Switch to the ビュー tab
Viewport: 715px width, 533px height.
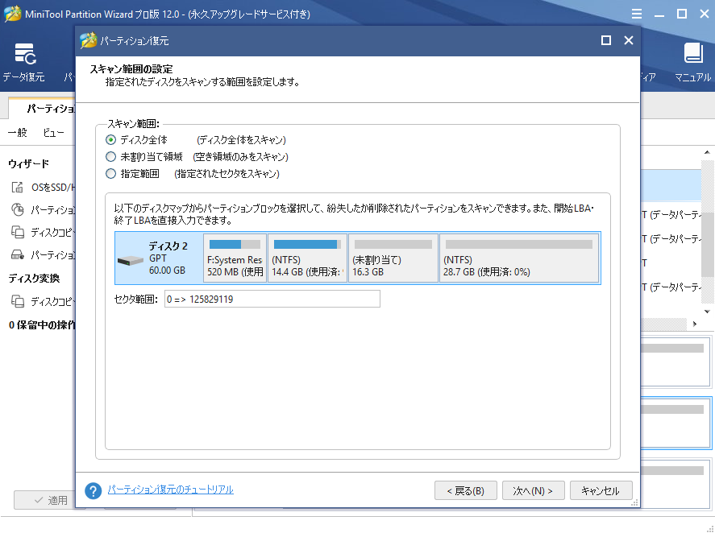(x=52, y=132)
